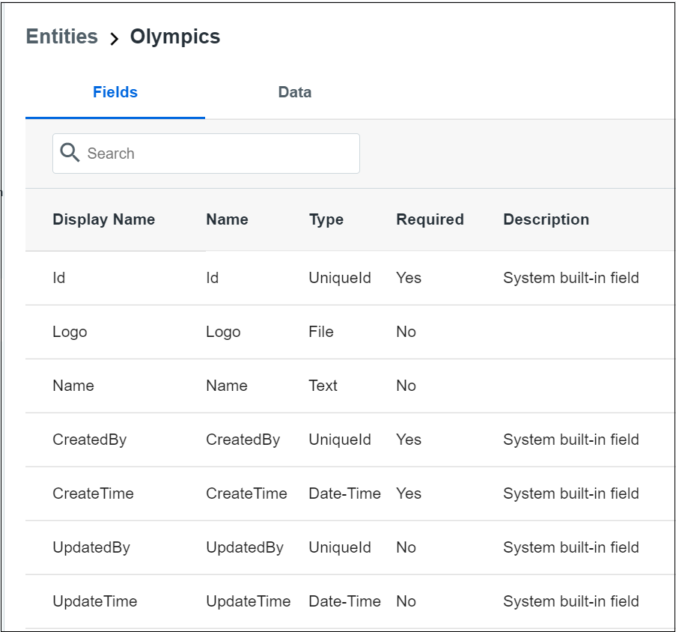Viewport: 676px width, 632px height.
Task: Go back to Entities breadcrumb
Action: pos(62,37)
